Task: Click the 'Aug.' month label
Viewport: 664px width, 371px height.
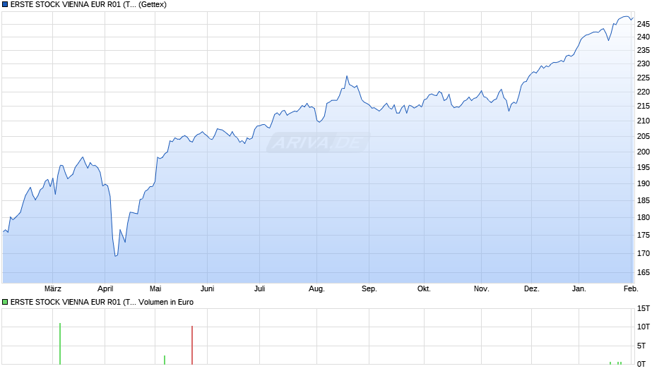Action: click(x=316, y=288)
